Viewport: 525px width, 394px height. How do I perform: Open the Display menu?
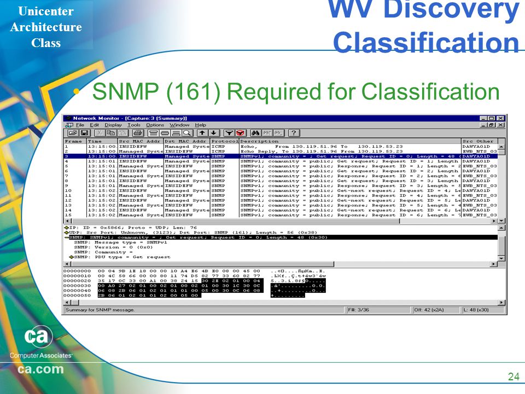point(113,125)
